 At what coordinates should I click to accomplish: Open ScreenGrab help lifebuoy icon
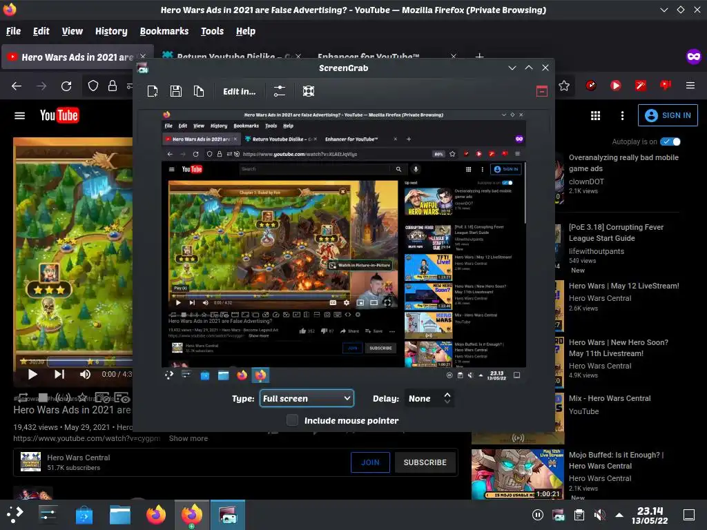[309, 92]
